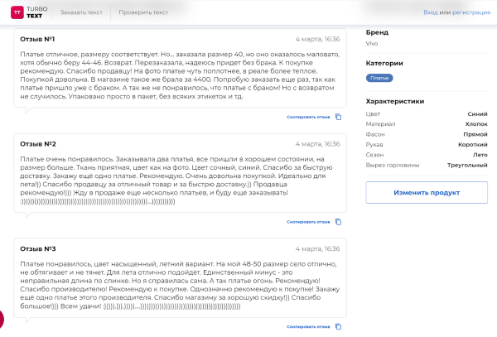This screenshot has height=337, width=497.
Task: Click Скопировать отзыв text for review 3
Action: [308, 327]
